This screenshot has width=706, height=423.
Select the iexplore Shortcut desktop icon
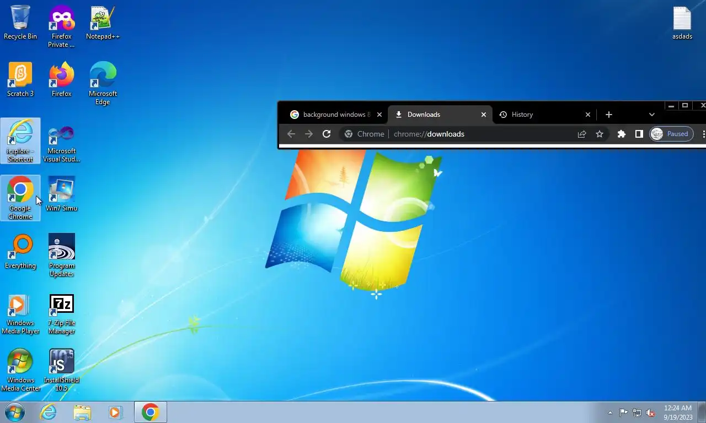20,141
